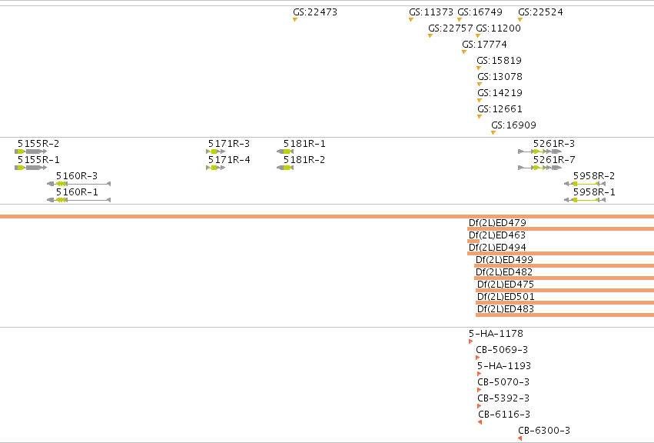This screenshot has height=443, width=654.
Task: Click the 5155R-2 gene glyph
Action: (x=31, y=152)
